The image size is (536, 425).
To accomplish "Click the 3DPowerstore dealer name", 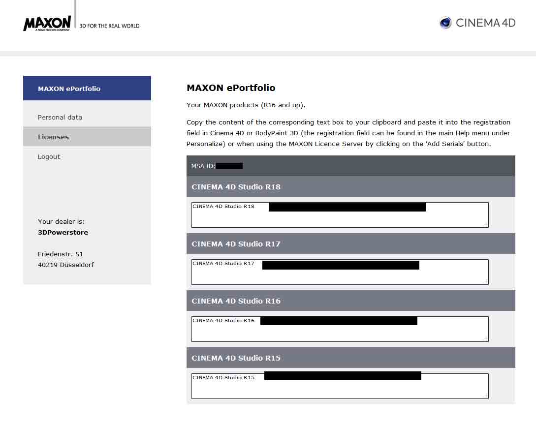I will (63, 232).
